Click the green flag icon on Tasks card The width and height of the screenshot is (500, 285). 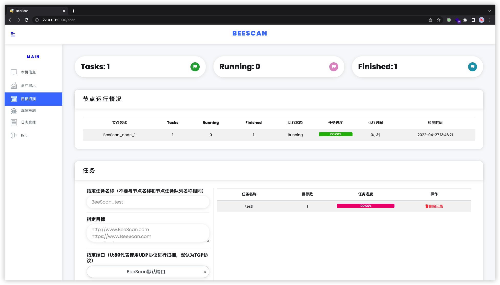point(195,67)
